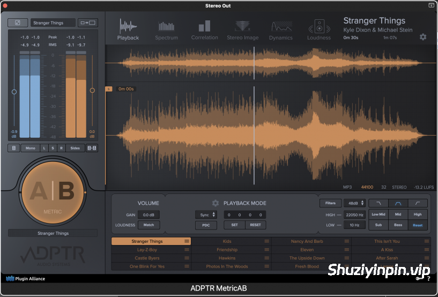The image size is (438, 297).
Task: Click the LOW 10 Hz field
Action: [x=354, y=225]
